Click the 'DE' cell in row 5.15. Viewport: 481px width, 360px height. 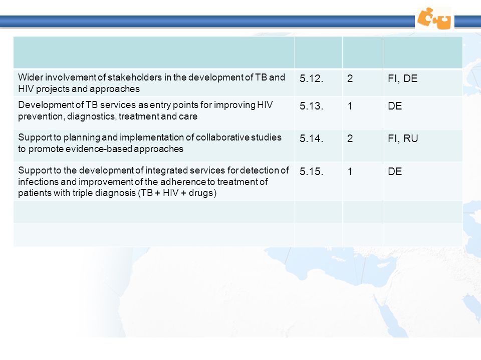pyautogui.click(x=423, y=181)
